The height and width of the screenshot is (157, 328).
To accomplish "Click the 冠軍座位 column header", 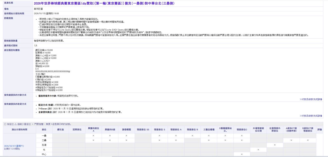I will (77, 130).
